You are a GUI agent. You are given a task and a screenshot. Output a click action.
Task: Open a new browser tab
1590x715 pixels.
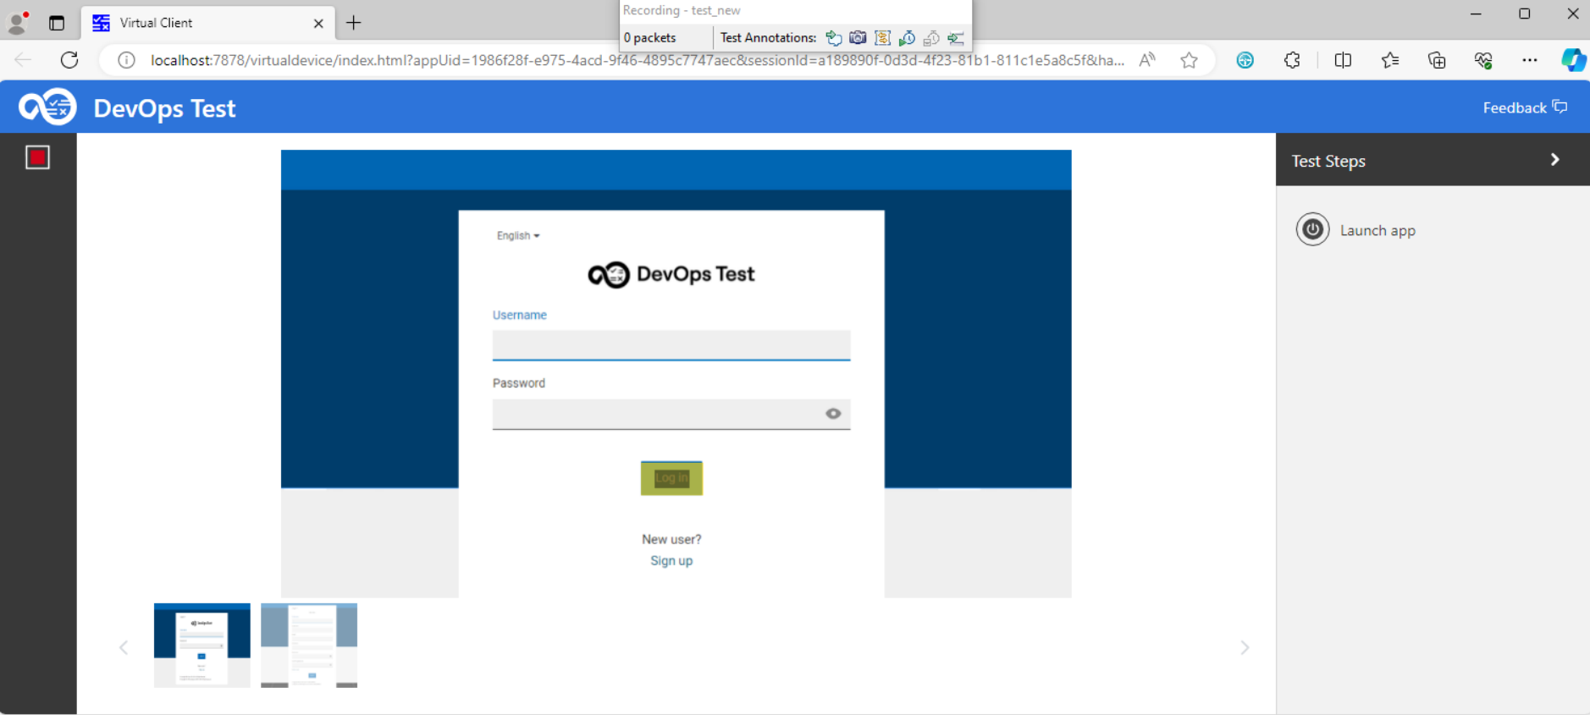click(354, 23)
